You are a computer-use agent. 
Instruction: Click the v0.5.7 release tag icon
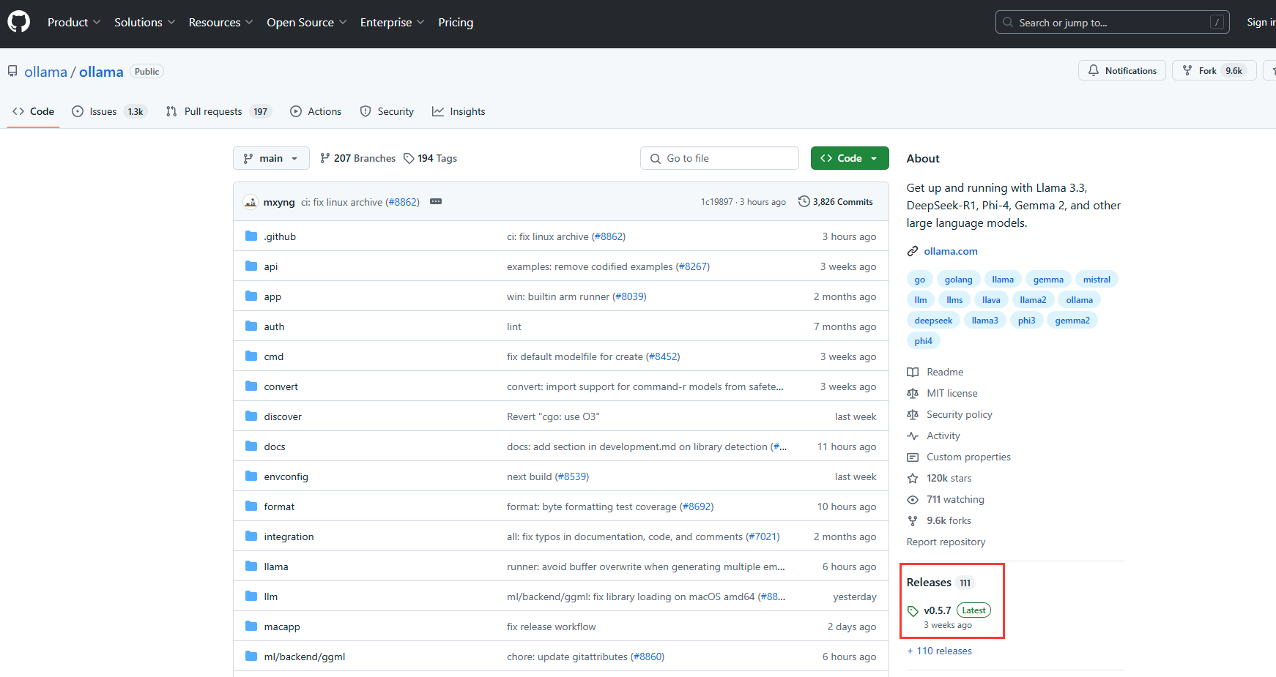point(913,611)
